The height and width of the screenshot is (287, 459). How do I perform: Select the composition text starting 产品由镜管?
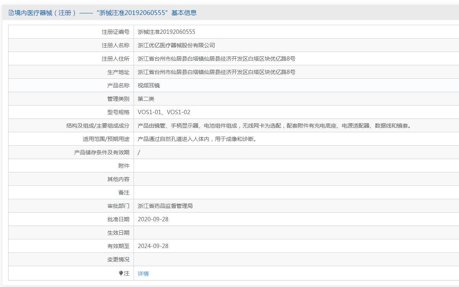[x=275, y=126]
